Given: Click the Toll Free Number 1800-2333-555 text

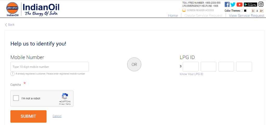Looking at the screenshot, I should point(201,3).
